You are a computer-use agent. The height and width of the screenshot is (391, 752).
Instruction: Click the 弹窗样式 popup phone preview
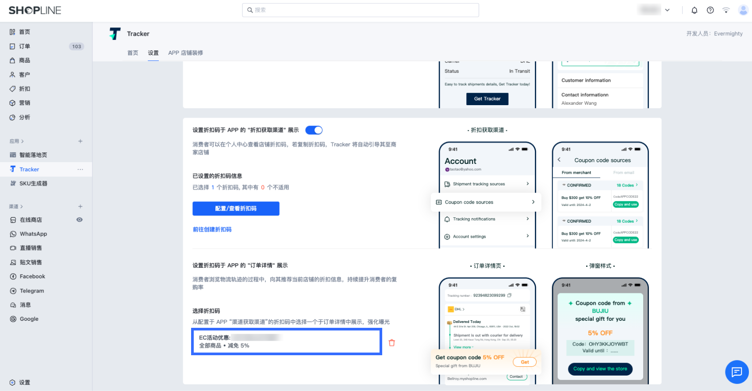(x=600, y=331)
